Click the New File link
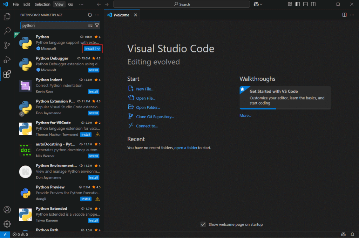 tap(145, 89)
